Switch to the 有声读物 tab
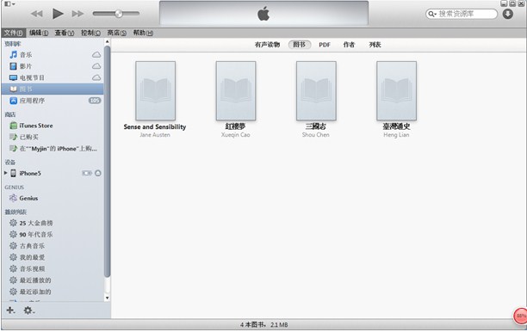This screenshot has width=527, height=332. tap(267, 45)
